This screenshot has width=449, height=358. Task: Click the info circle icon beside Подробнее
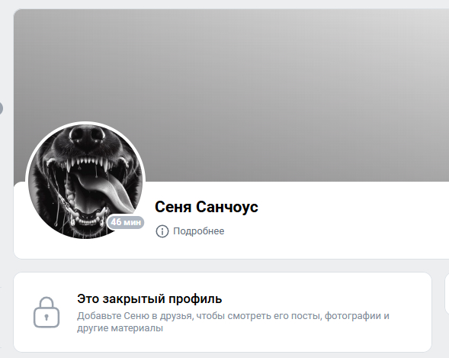(162, 231)
